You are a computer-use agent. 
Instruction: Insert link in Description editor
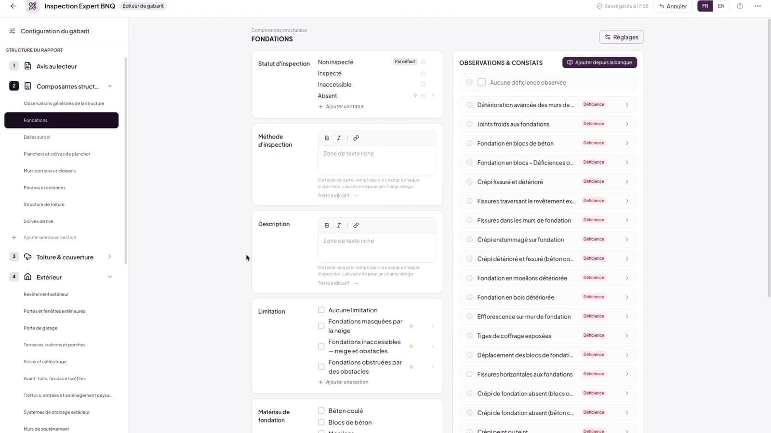click(356, 226)
